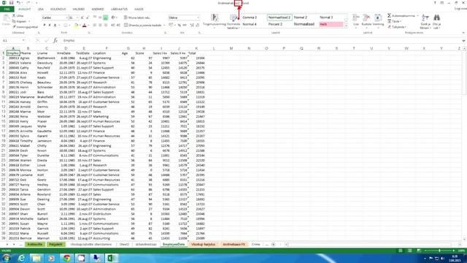The height and width of the screenshot is (263, 467).
Task: Open the KÜLJENDUS ribbon tab
Action: (x=58, y=9)
